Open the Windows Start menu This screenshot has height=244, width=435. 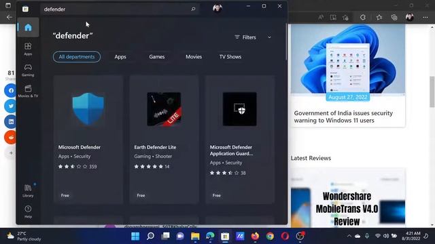[x=135, y=236]
